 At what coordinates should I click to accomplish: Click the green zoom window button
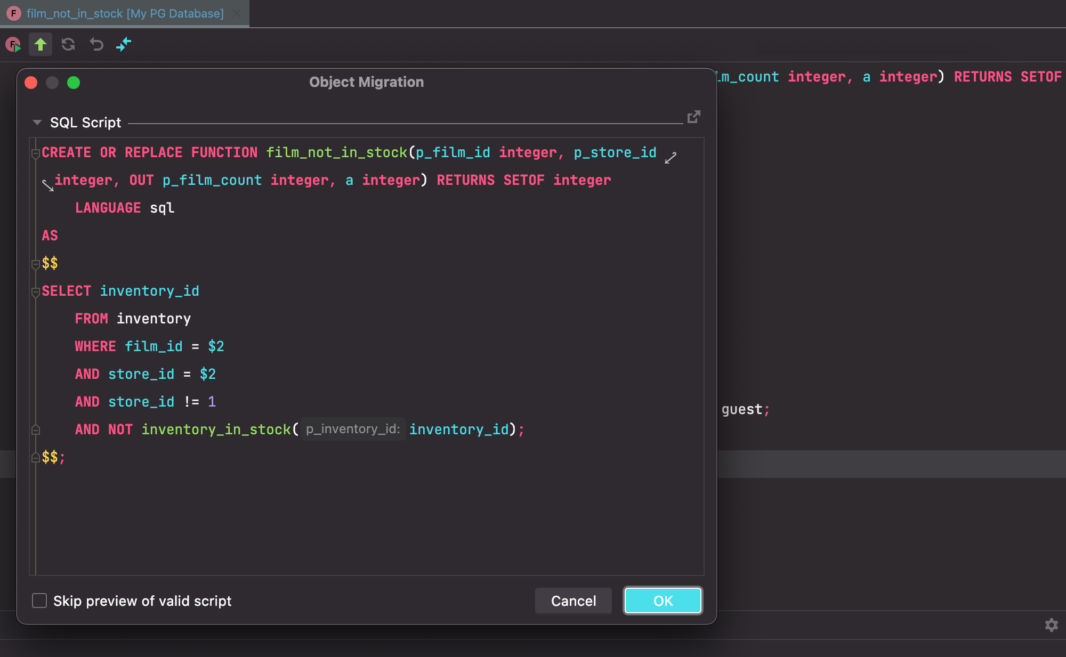point(74,83)
